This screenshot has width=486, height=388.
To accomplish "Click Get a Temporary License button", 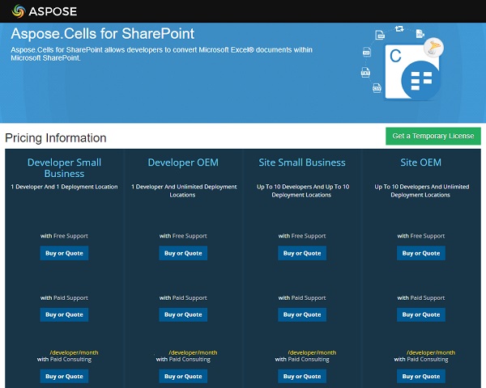I will (433, 136).
